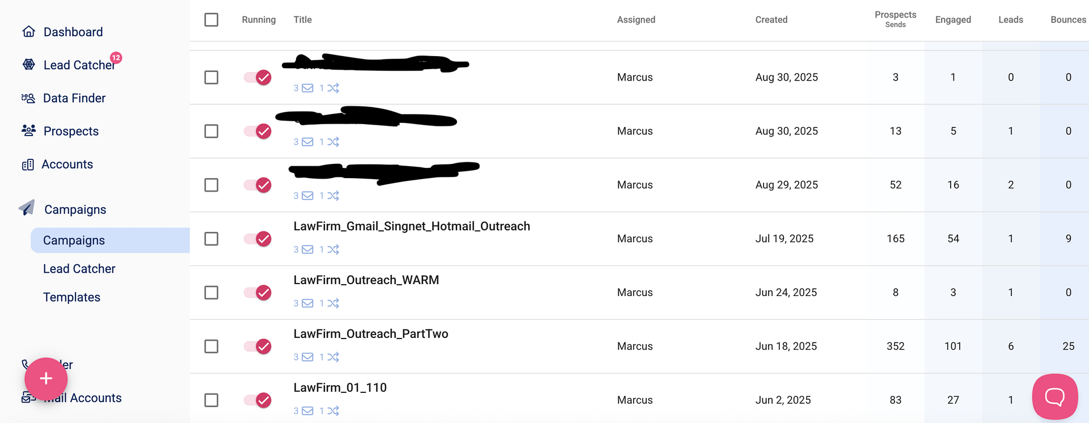Toggle running switch for LawFirm_Outreach_WARM
This screenshot has width=1089, height=423.
[x=258, y=293]
